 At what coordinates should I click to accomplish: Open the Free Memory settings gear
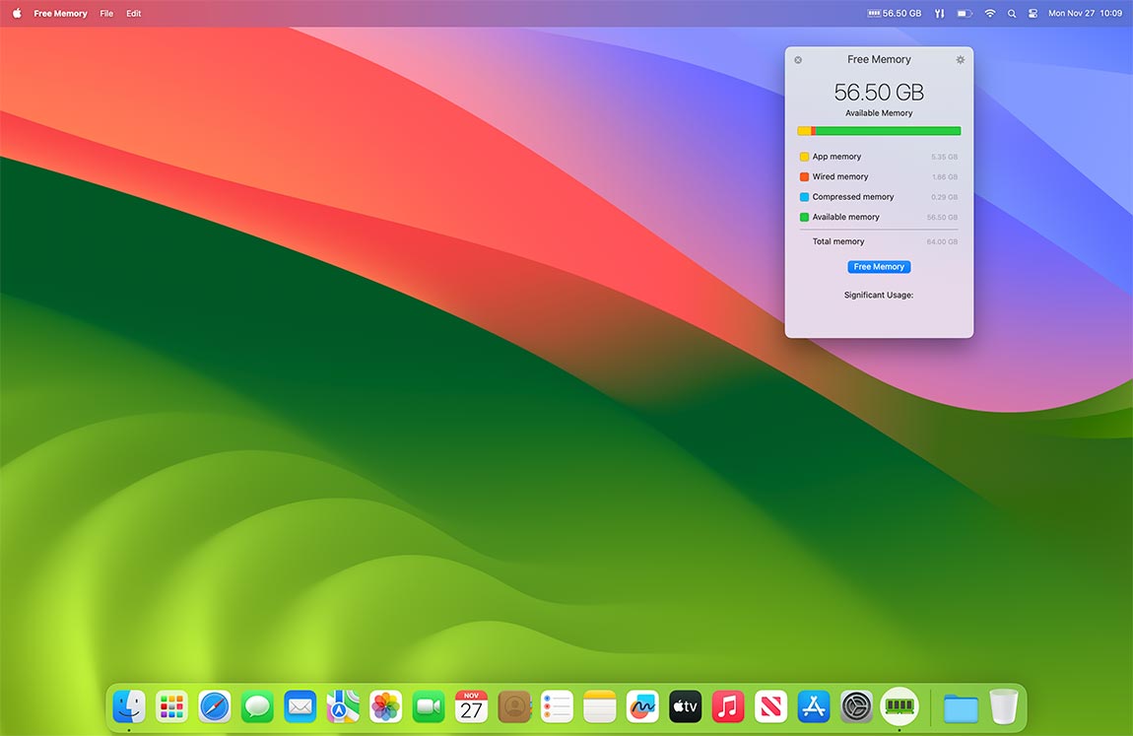click(x=960, y=59)
